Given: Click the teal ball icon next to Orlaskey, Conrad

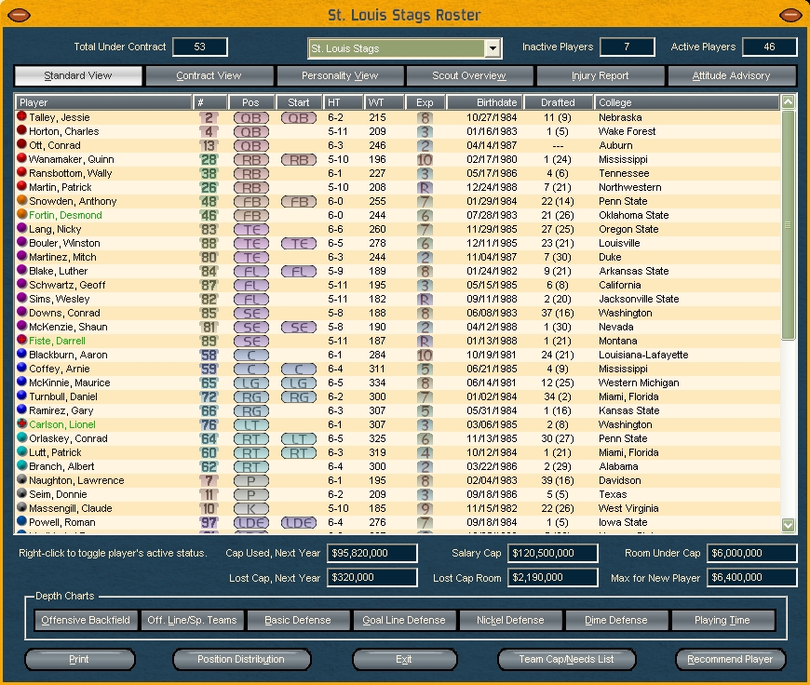Looking at the screenshot, I should point(22,438).
